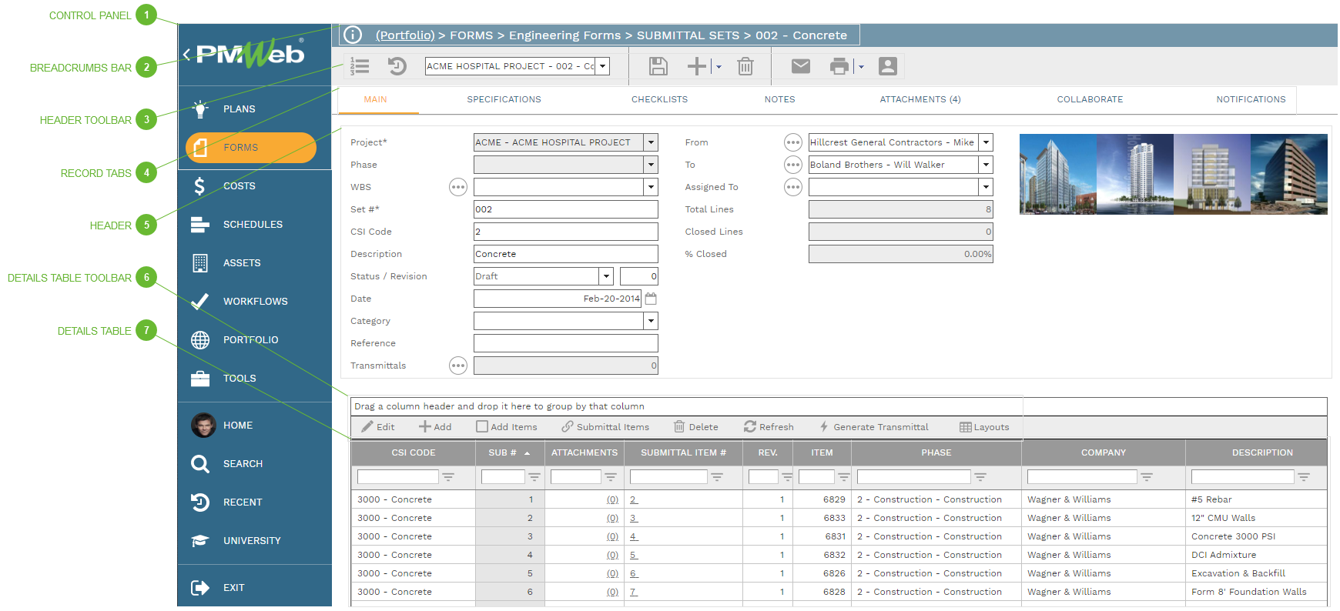Expand the add-record options arrow
The height and width of the screenshot is (611, 1340).
[x=719, y=67]
